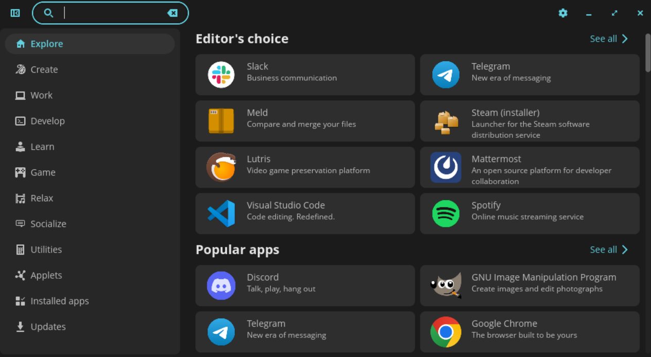Screen dimensions: 651x357
Task: Go to Installed apps
Action: 59,301
